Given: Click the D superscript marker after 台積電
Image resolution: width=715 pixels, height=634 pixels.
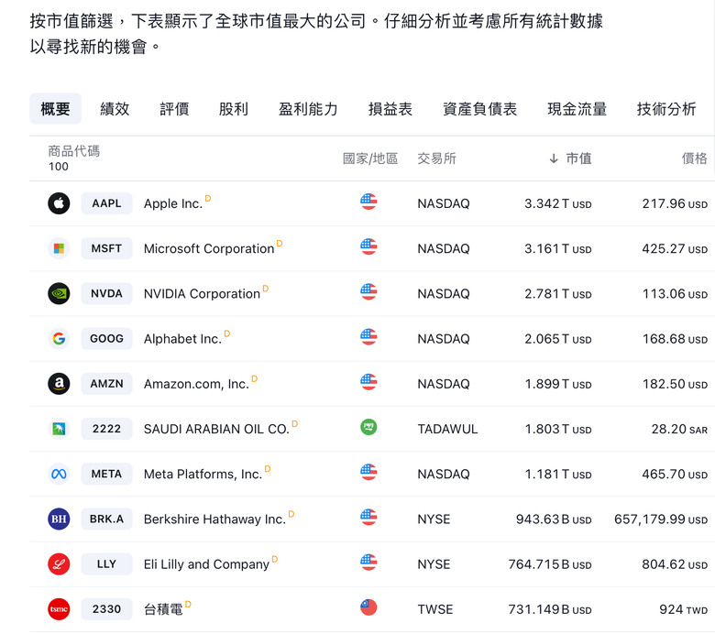Looking at the screenshot, I should [x=188, y=605].
